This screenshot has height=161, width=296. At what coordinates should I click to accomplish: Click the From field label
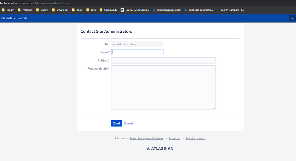point(105,52)
